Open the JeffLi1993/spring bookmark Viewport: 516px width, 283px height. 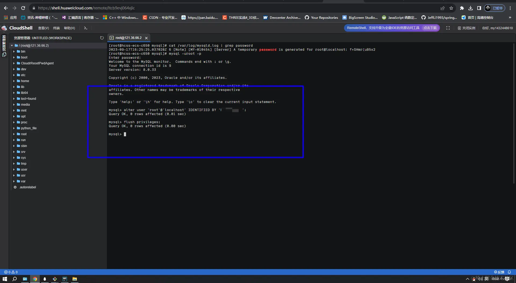click(x=439, y=17)
